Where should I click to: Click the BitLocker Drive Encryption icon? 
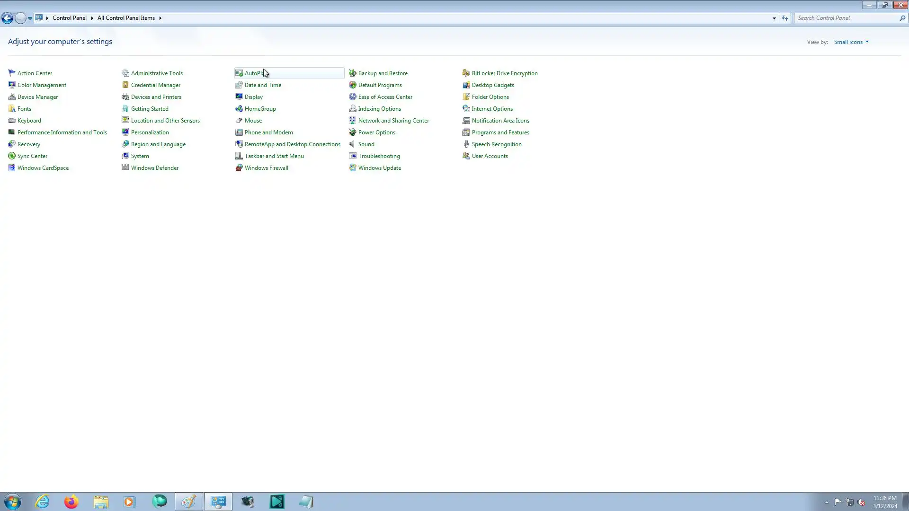[x=466, y=73]
